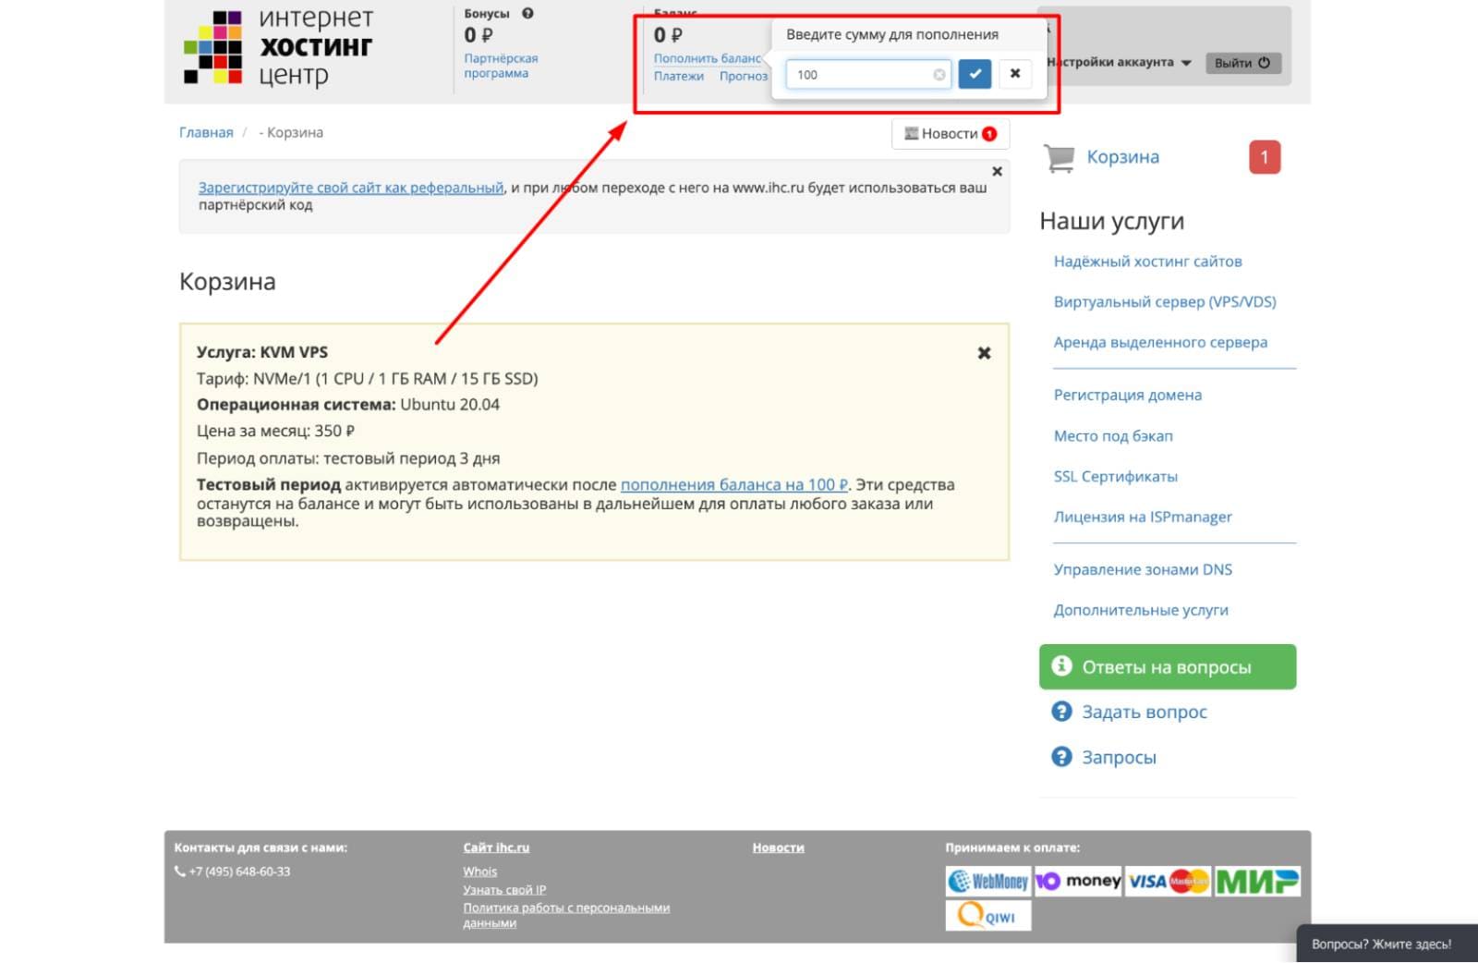
Task: Open the Запросы link
Action: click(x=1119, y=757)
